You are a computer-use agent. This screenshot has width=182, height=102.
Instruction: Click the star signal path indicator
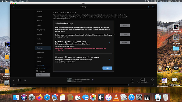[x=93, y=80]
